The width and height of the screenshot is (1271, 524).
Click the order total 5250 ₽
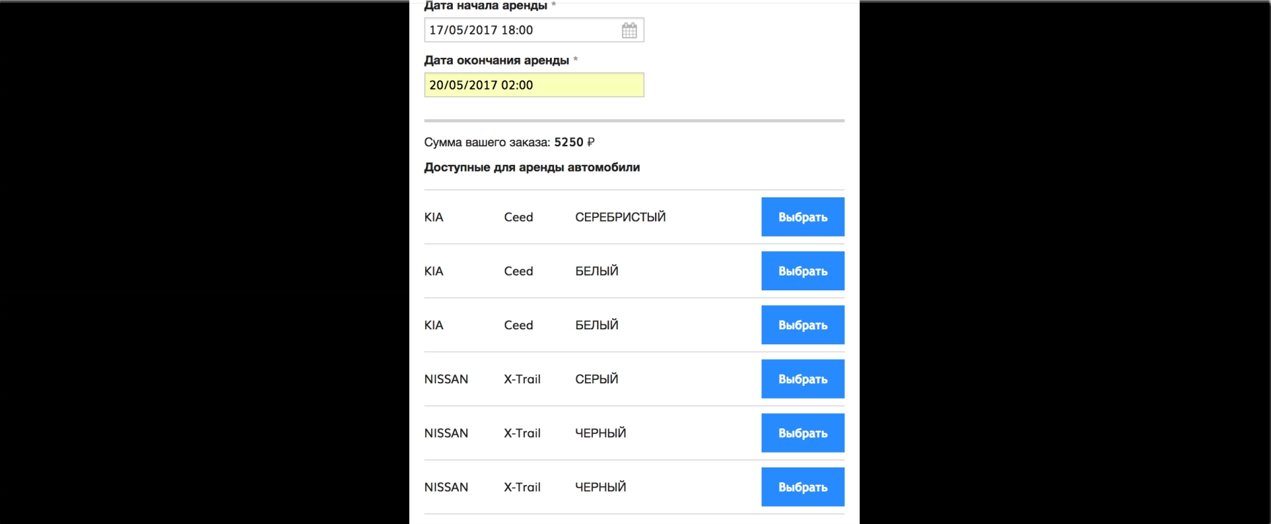pos(573,142)
